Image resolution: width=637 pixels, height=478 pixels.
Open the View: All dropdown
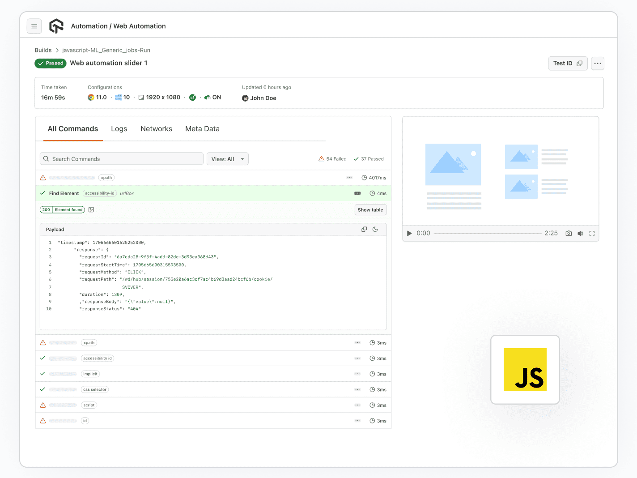click(228, 158)
